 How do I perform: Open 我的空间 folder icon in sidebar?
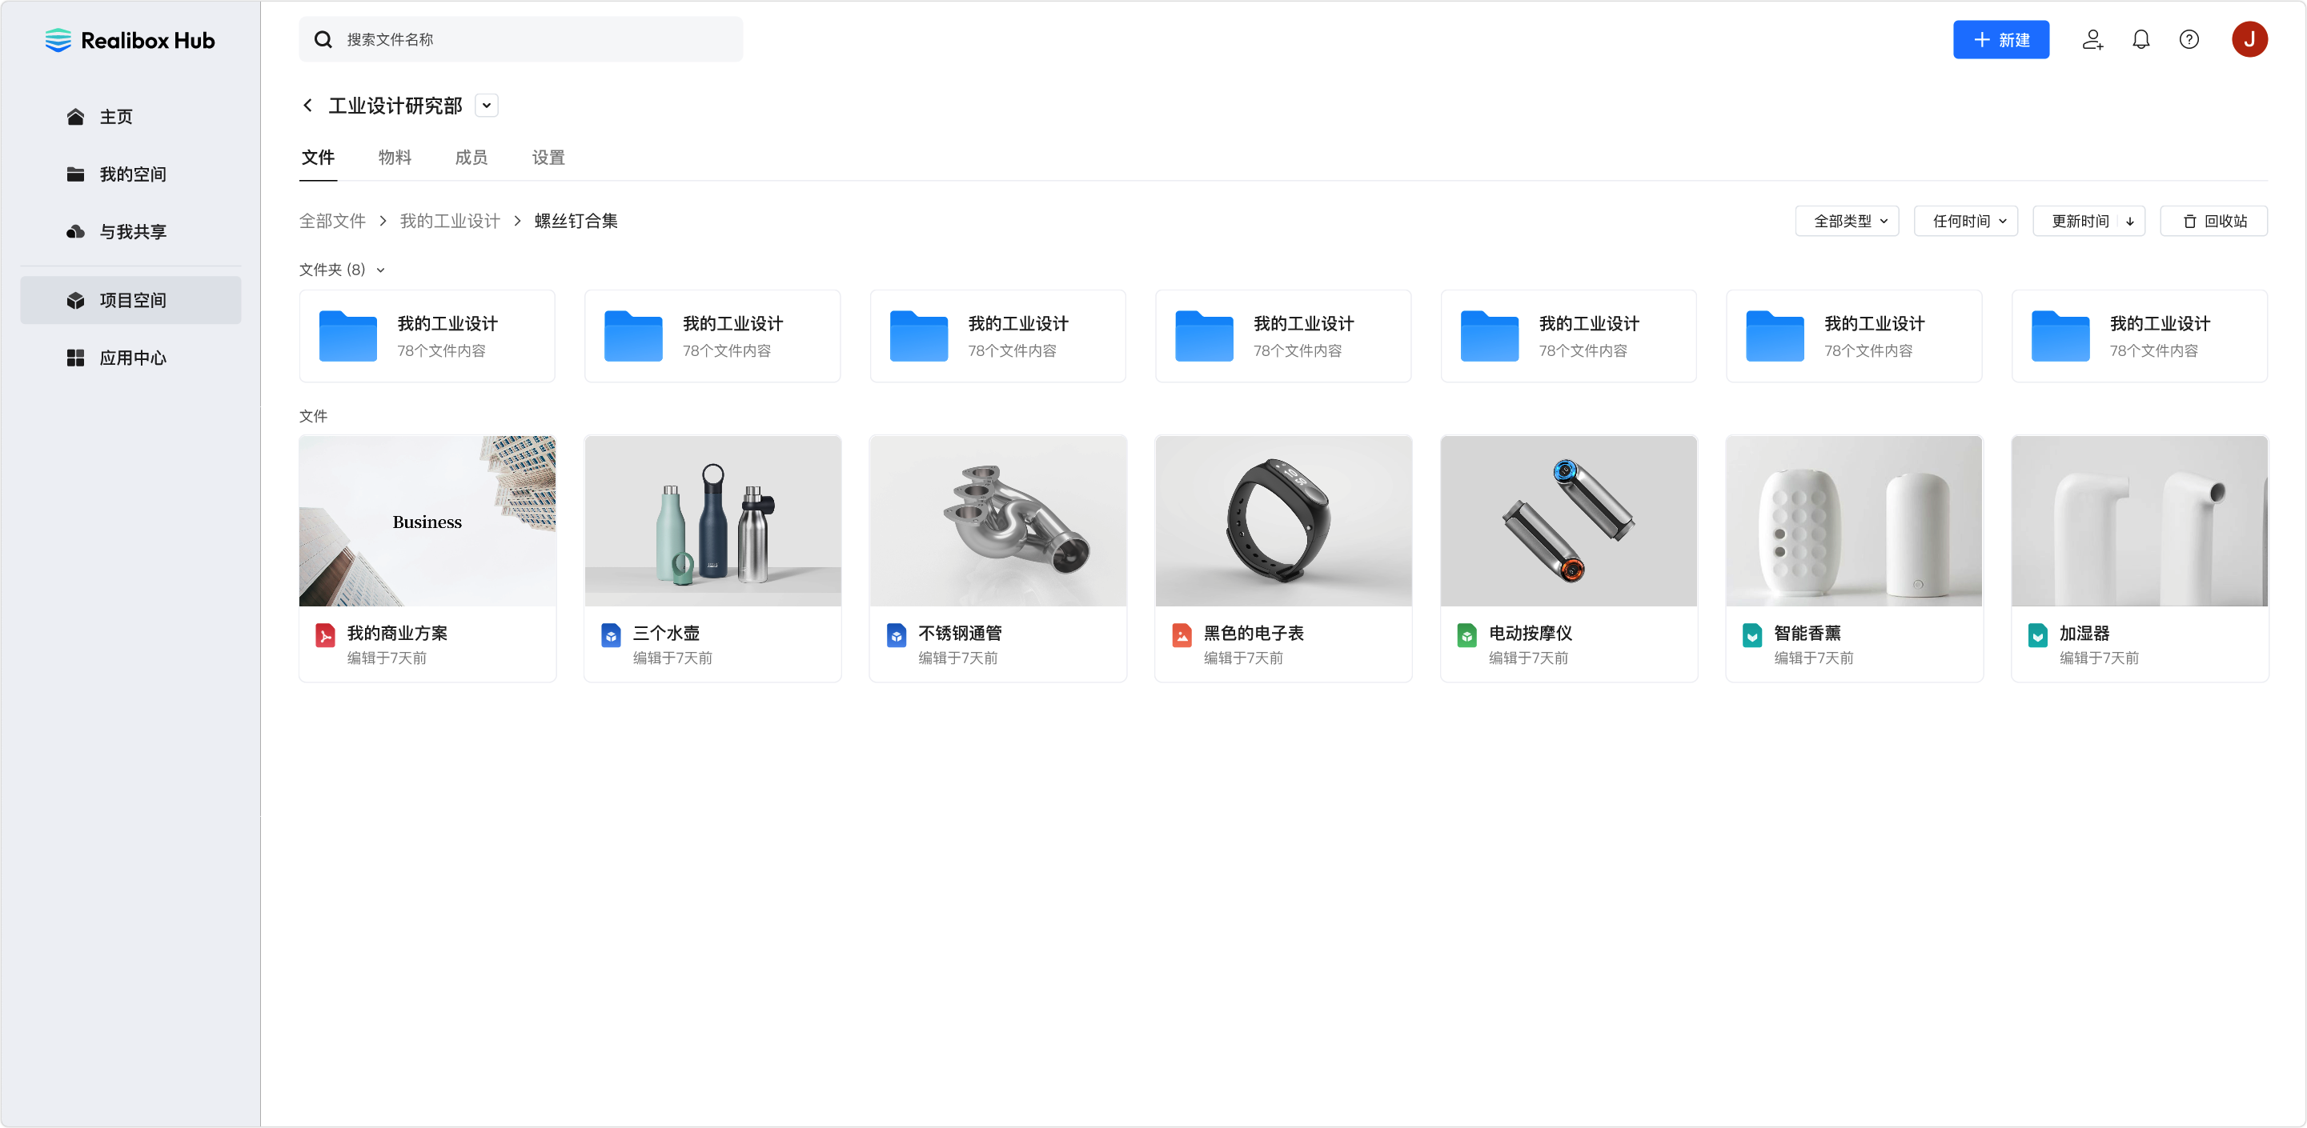[75, 174]
